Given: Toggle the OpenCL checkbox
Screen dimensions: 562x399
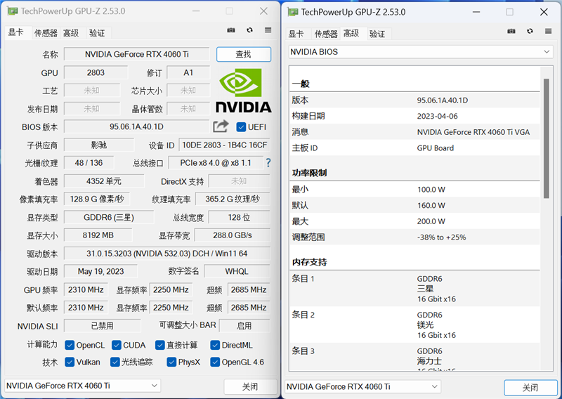Looking at the screenshot, I should tap(70, 345).
